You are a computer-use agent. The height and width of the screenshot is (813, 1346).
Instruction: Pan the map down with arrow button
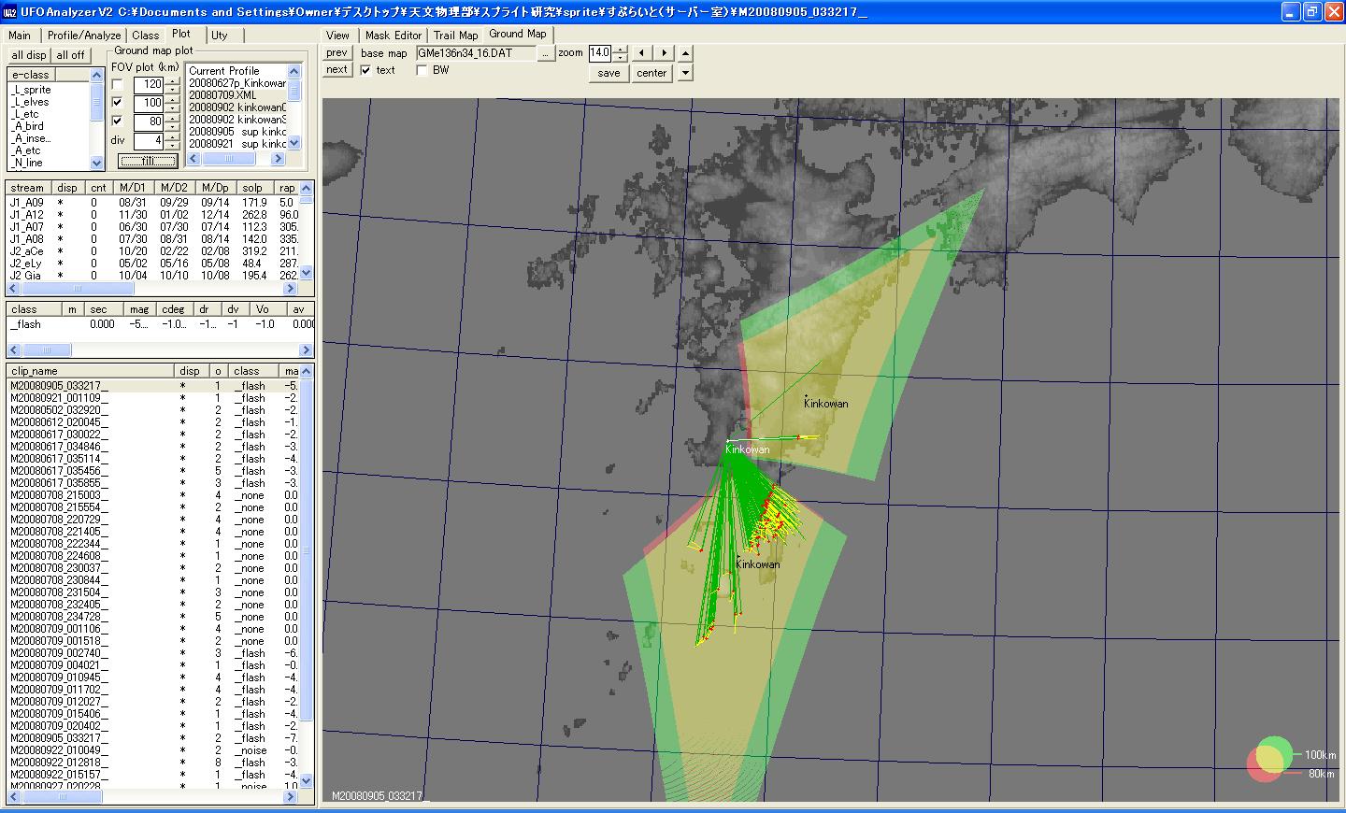[685, 73]
